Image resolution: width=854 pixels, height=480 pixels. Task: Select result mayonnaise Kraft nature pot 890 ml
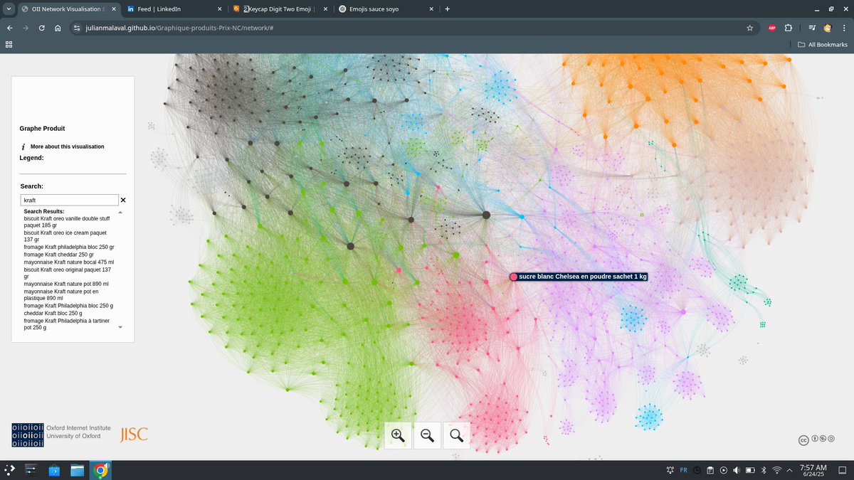tap(66, 284)
